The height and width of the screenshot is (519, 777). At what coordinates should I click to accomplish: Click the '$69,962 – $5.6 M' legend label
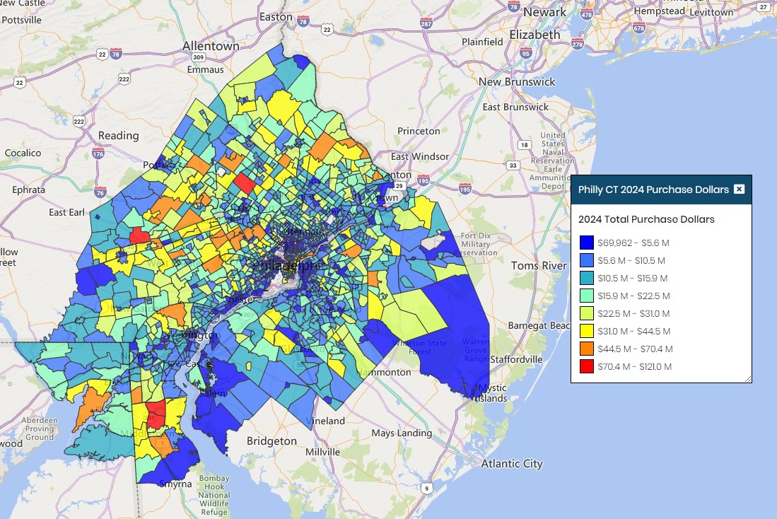tap(633, 243)
